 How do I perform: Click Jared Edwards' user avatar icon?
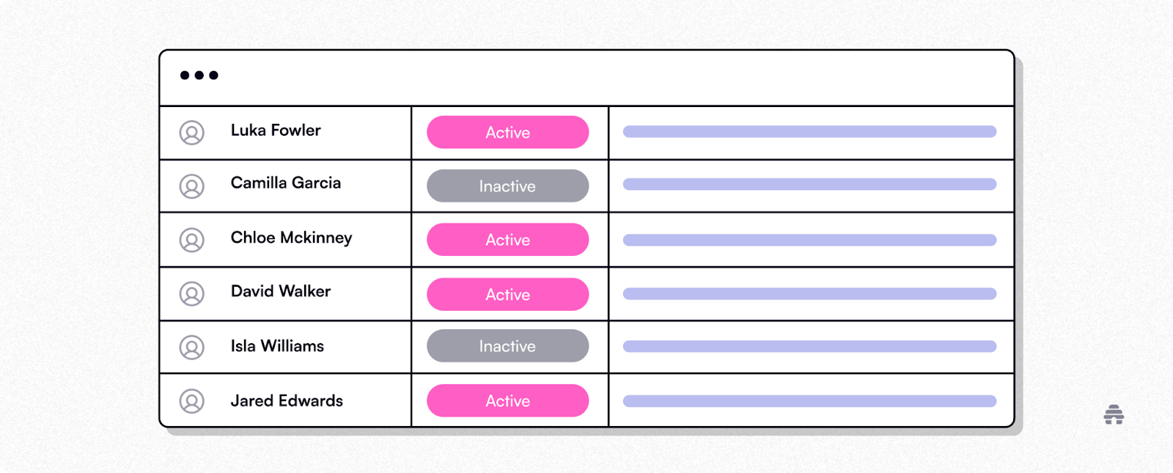(192, 401)
